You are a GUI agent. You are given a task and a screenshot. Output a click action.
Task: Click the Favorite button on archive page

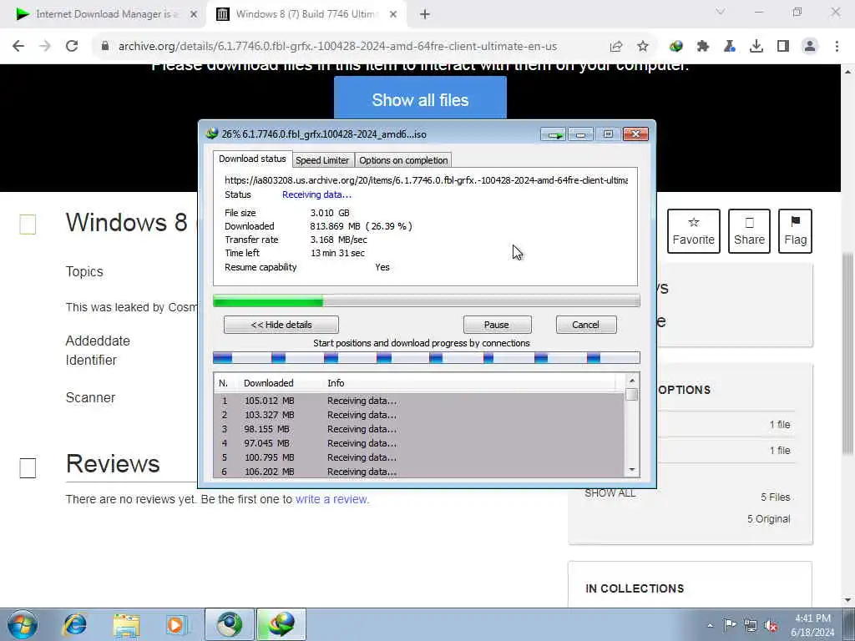[x=694, y=231]
